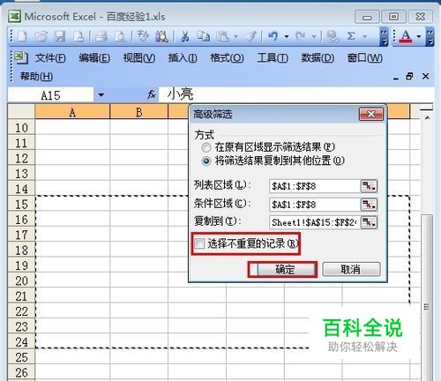Open the Undo history dropdown arrow
Viewport: 441px width, 381px height.
pos(286,37)
